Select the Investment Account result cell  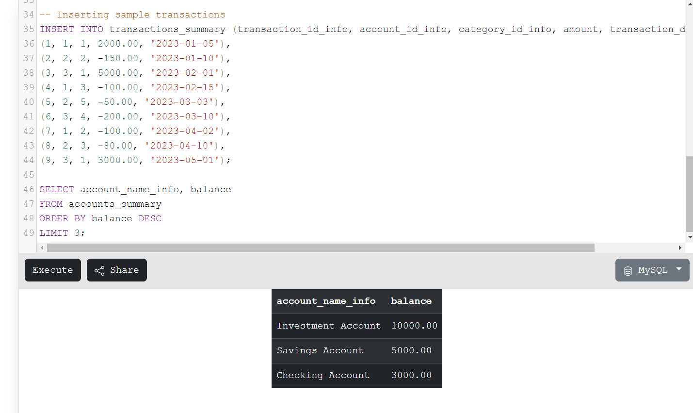(329, 326)
